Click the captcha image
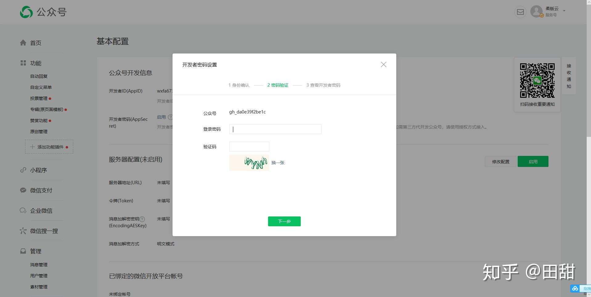 (249, 163)
